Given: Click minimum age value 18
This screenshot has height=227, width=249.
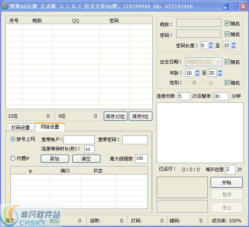Looking at the screenshot, I should [x=190, y=73].
